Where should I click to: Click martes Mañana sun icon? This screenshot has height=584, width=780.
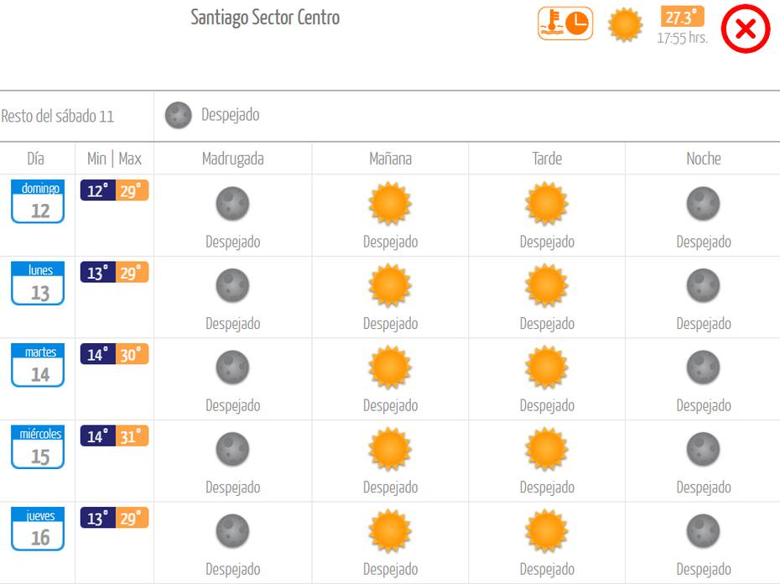[390, 367]
